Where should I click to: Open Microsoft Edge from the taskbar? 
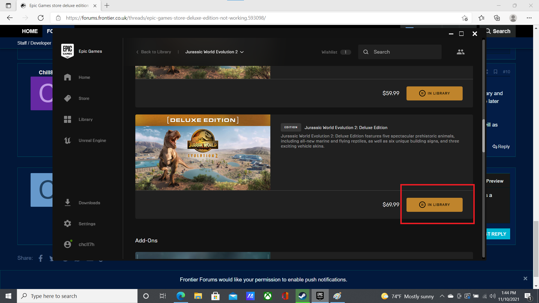[x=181, y=296]
